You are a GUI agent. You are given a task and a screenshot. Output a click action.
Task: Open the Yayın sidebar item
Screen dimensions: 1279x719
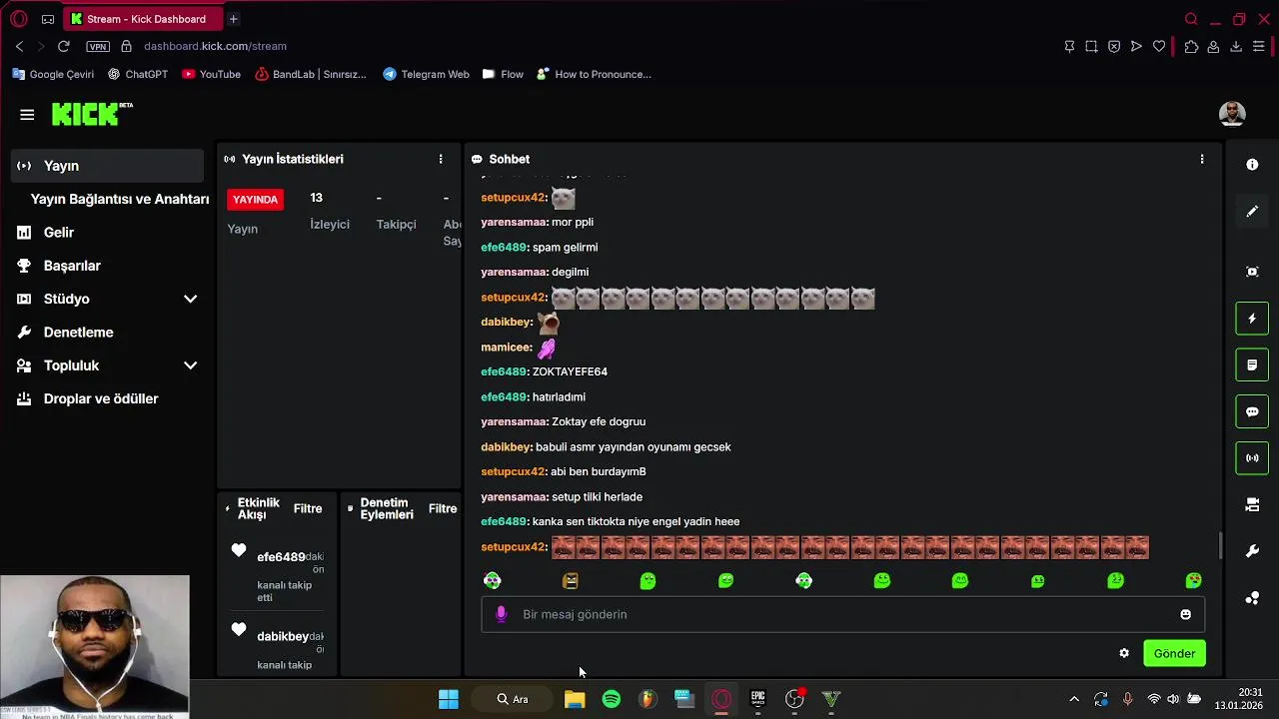[x=107, y=166]
